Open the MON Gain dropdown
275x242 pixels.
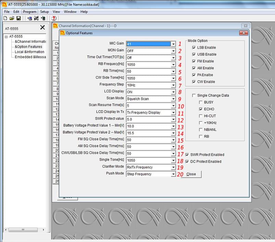pyautogui.click(x=173, y=51)
